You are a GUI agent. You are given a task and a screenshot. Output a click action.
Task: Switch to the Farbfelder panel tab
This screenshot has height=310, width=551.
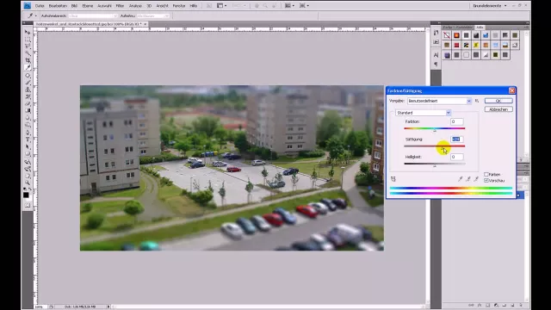(465, 27)
